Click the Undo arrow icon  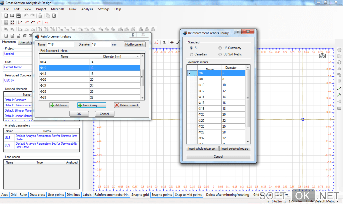[26, 15]
